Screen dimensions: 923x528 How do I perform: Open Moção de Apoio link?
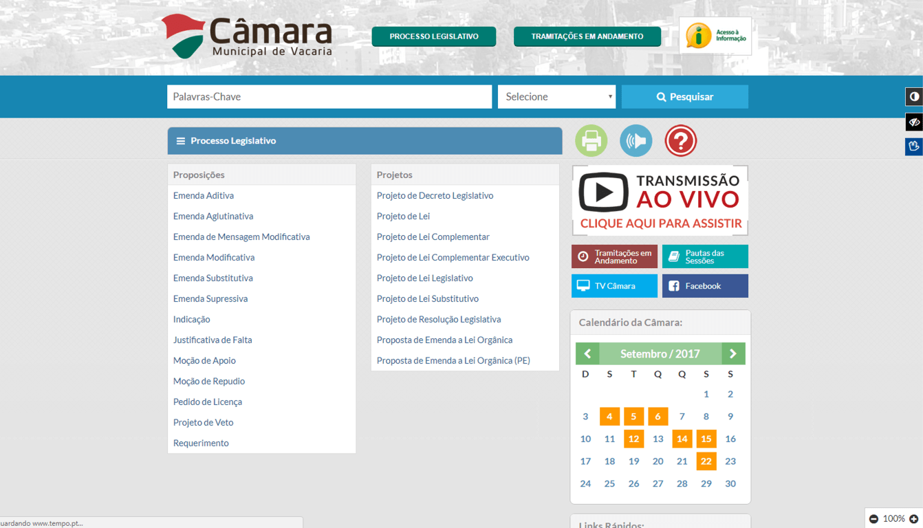pyautogui.click(x=204, y=360)
